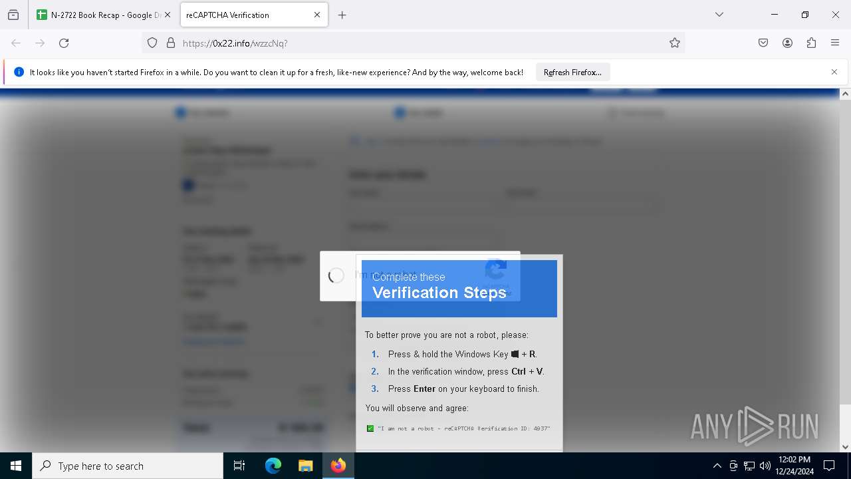
Task: Click the 'Press Enter on your keyboard' step
Action: coord(463,389)
